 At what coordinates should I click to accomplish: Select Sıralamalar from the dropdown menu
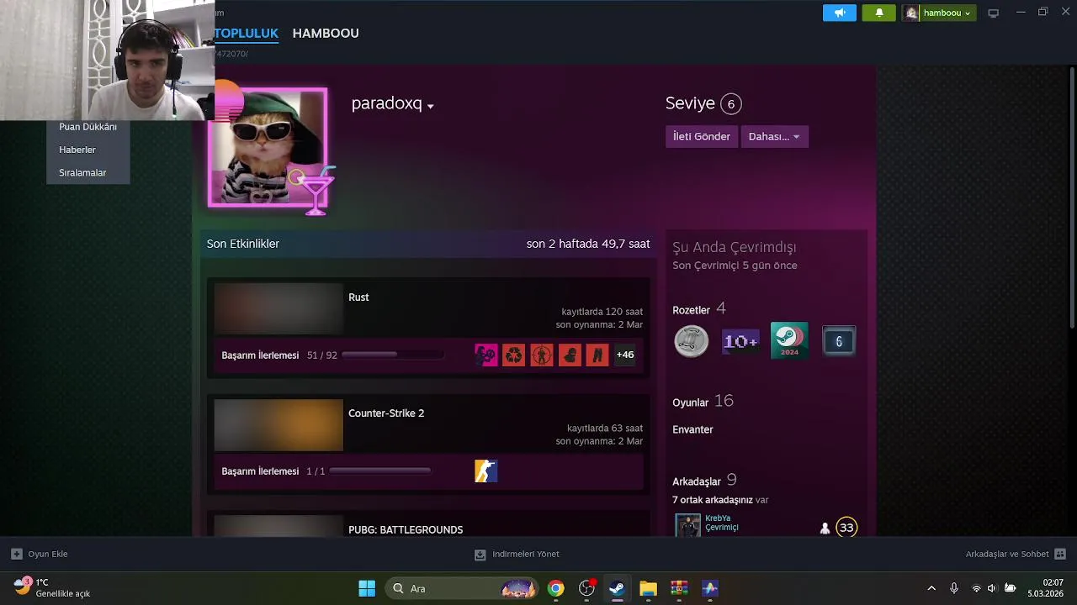pyautogui.click(x=82, y=172)
